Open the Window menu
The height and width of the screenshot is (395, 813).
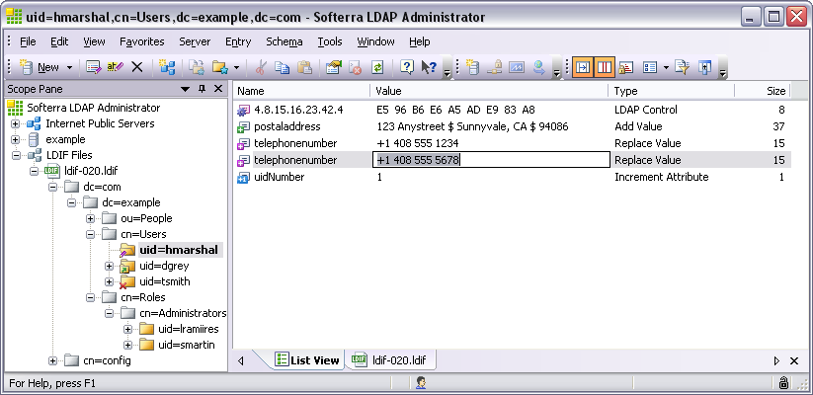click(x=376, y=41)
